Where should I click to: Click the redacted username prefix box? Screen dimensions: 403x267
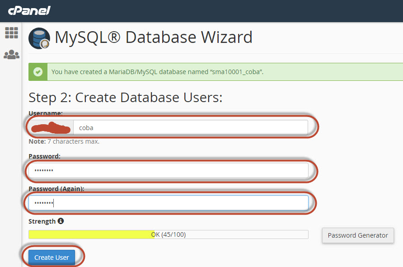[51, 127]
